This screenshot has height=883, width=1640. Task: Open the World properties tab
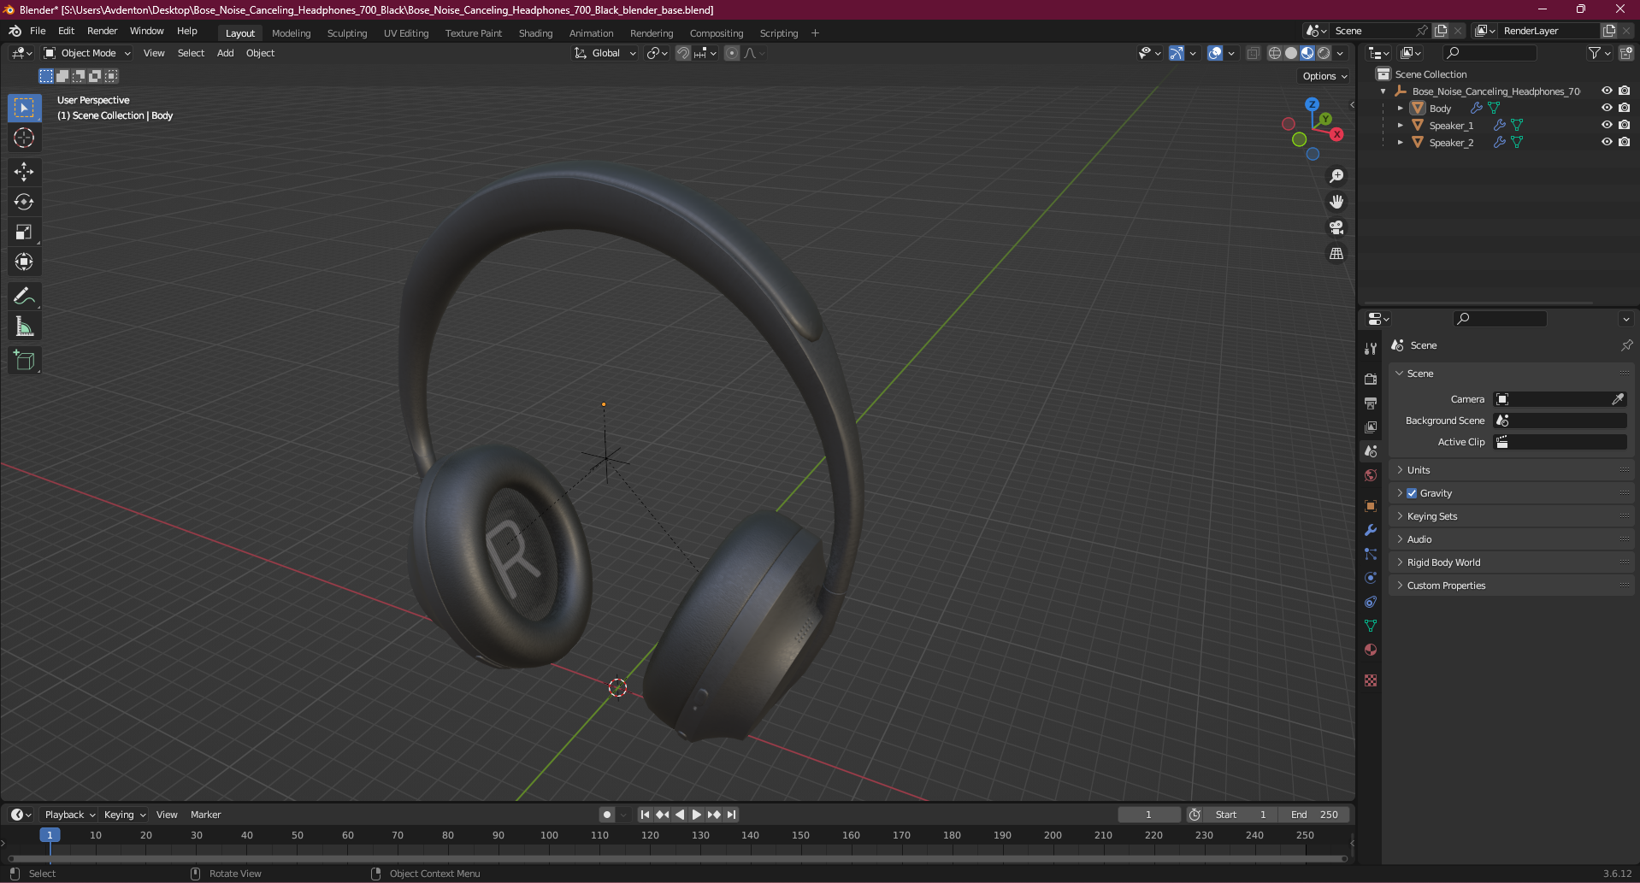click(1371, 475)
